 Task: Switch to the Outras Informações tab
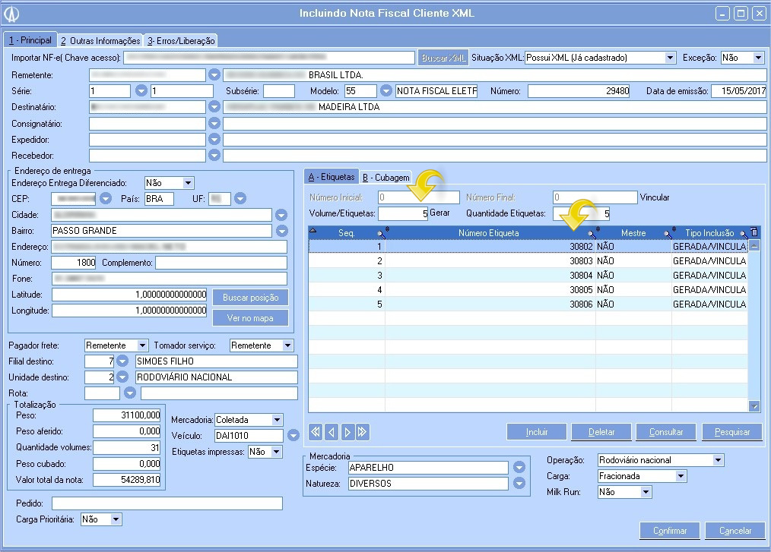[x=100, y=41]
